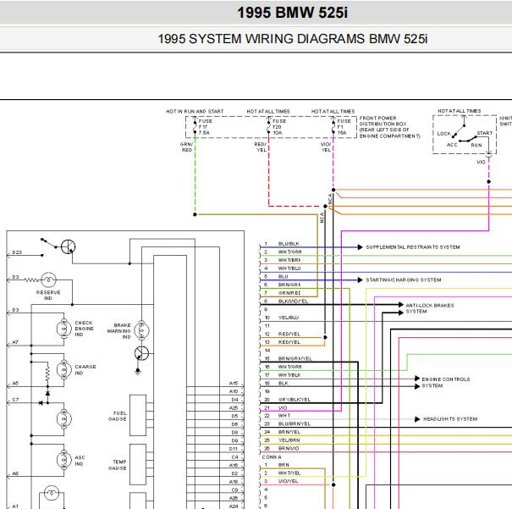Click Fuse F20 10A symbol

click(x=269, y=126)
